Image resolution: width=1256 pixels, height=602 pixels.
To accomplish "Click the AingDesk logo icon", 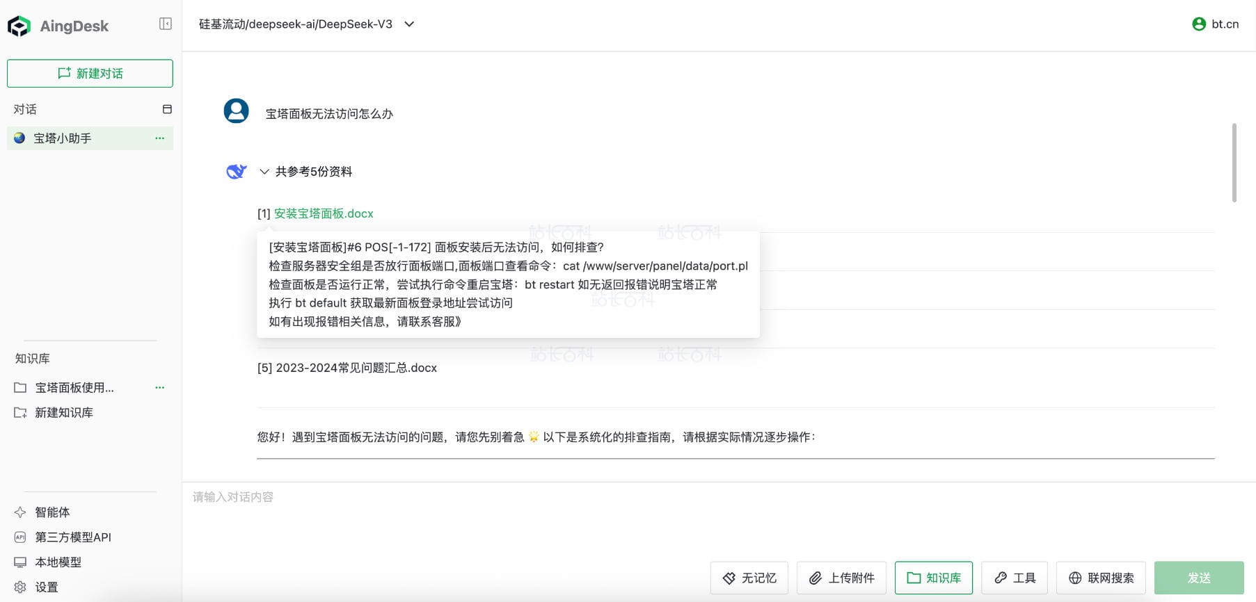I will tap(19, 26).
